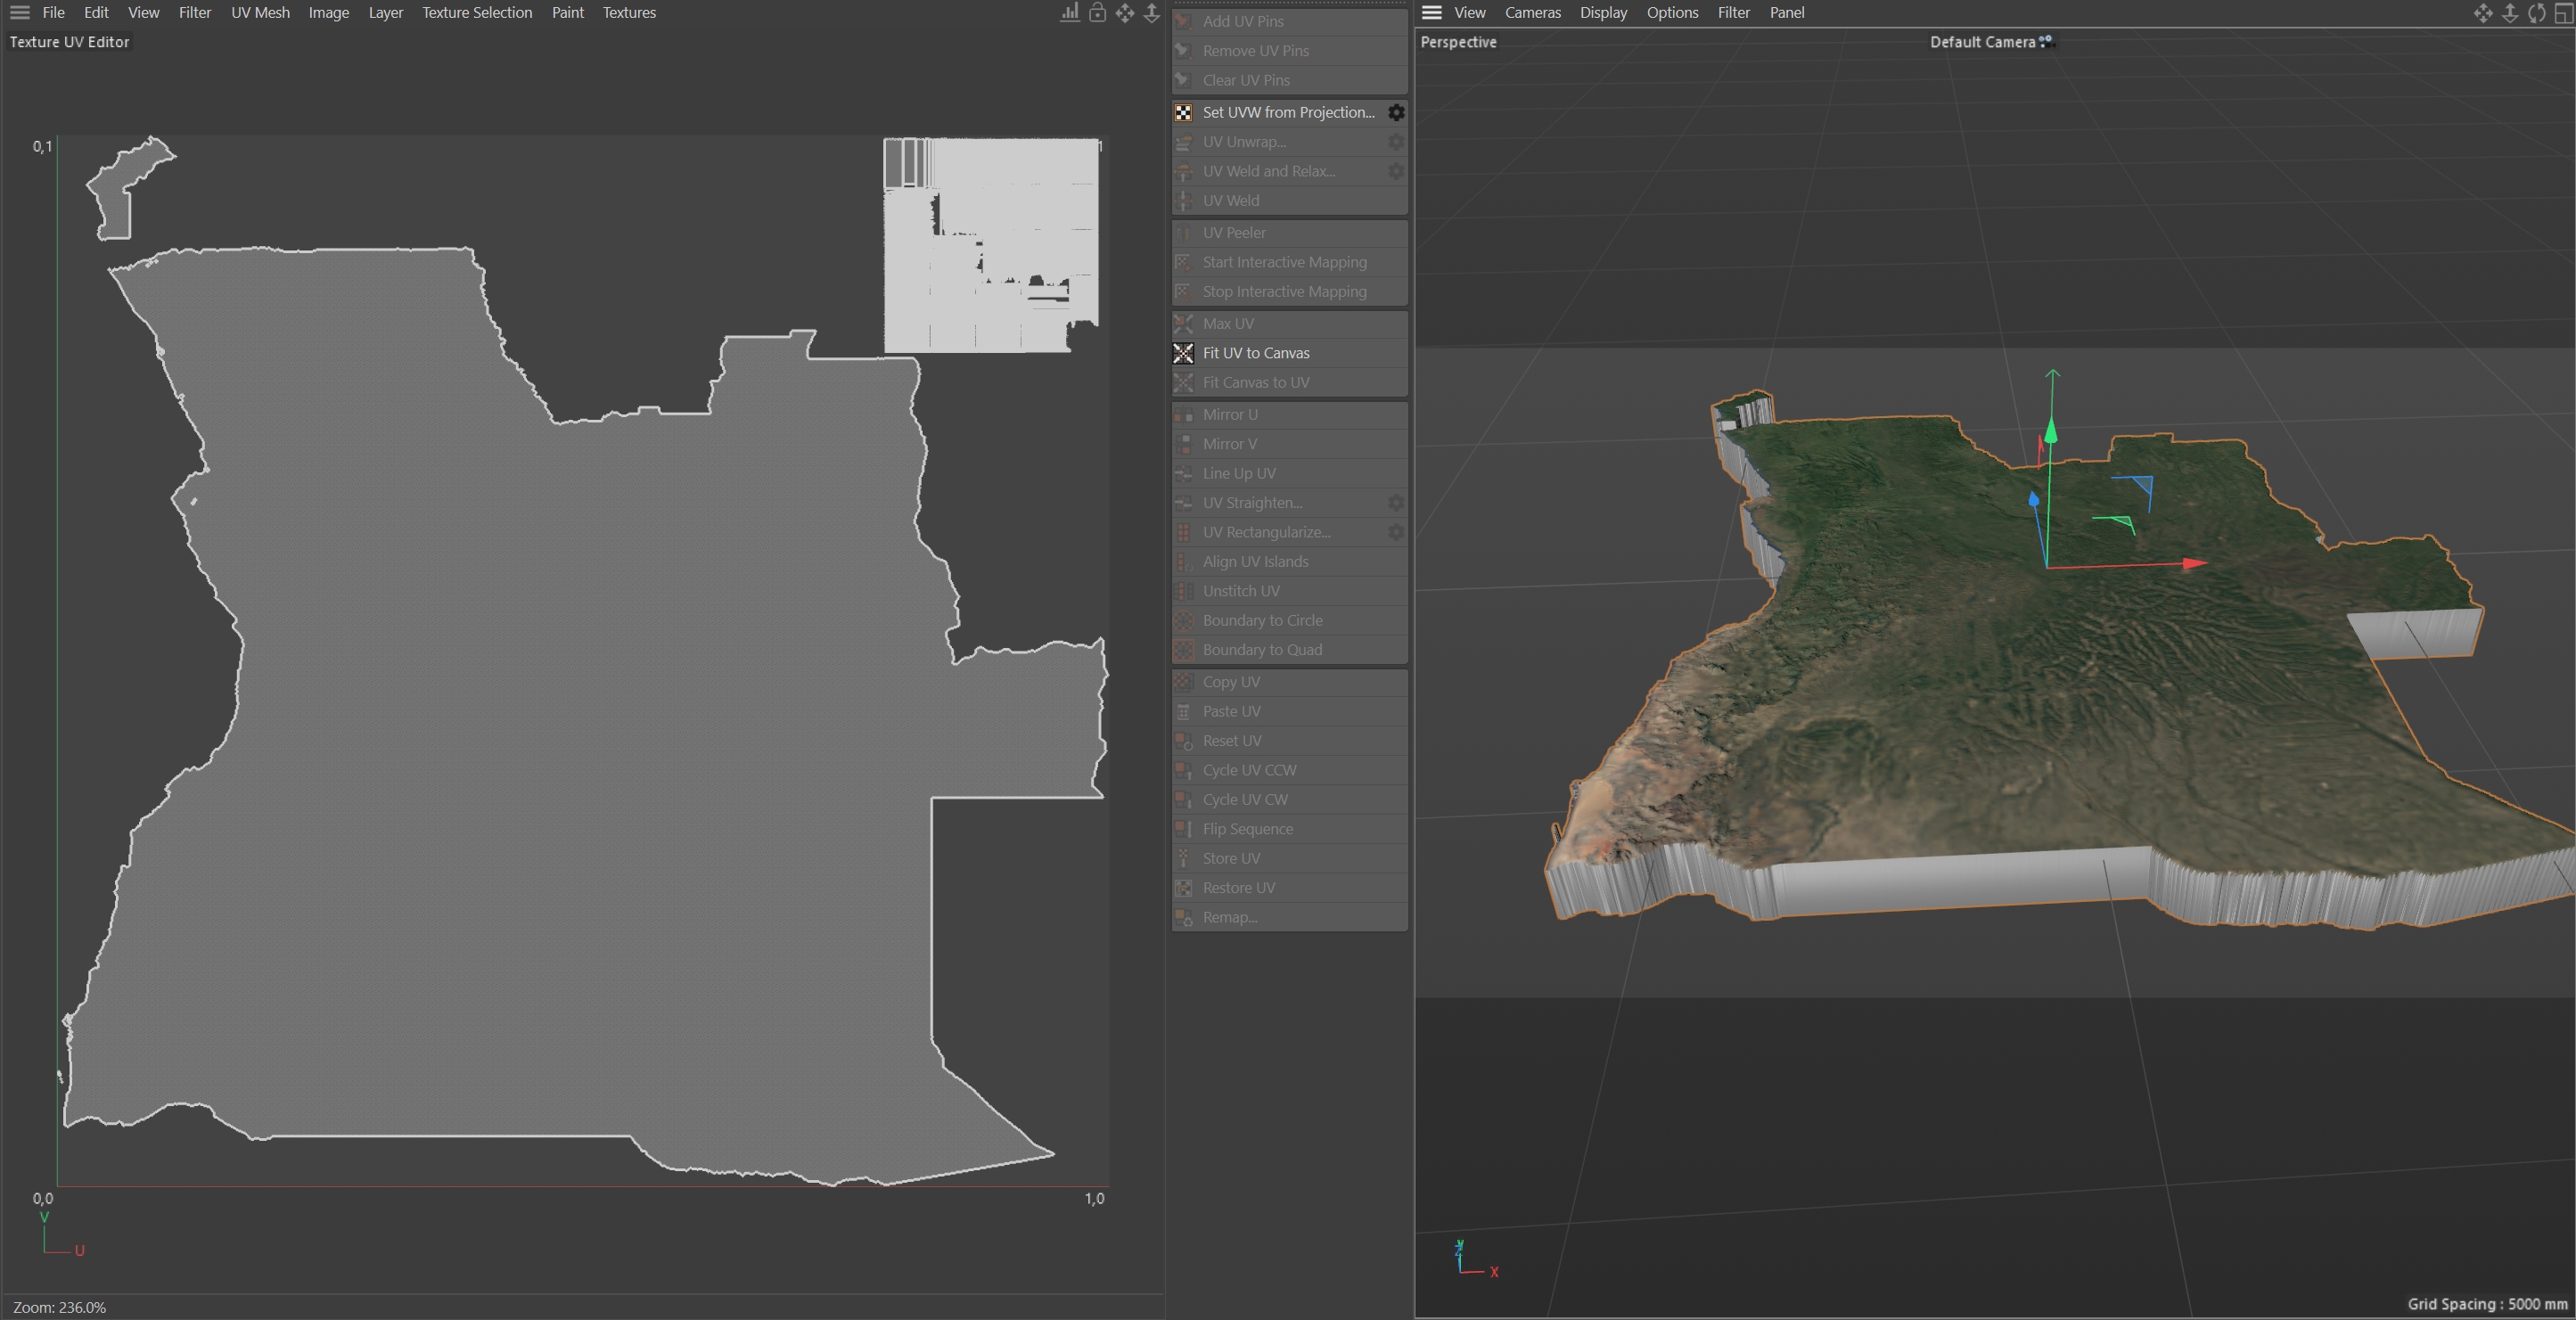Click the Default Camera link icon
Viewport: 2576px width, 1320px height.
pyautogui.click(x=2046, y=41)
